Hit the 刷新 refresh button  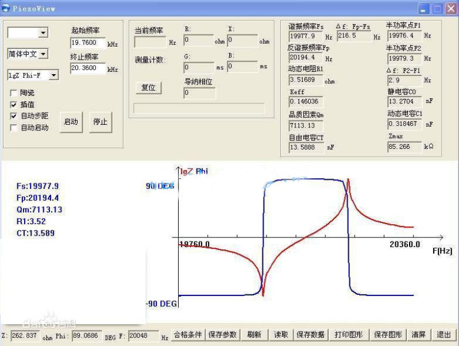pos(254,335)
